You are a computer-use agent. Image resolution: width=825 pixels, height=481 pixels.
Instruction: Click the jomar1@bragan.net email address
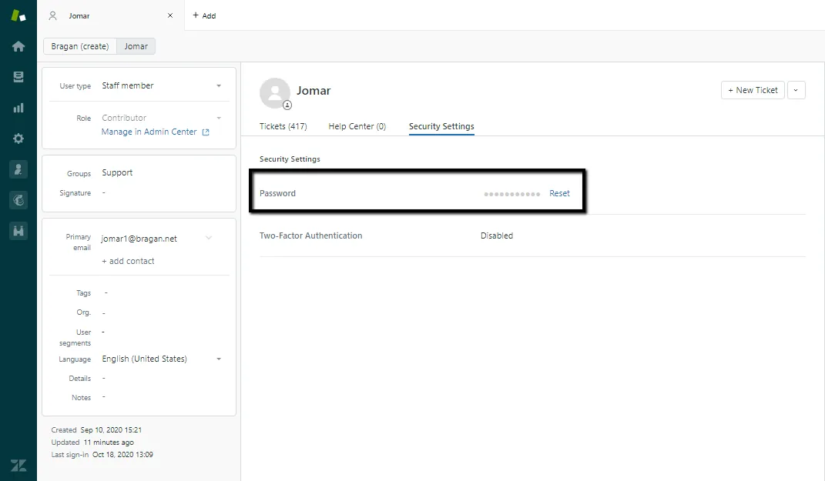(x=139, y=239)
